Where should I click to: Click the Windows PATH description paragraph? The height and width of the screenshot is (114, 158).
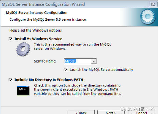click(78, 90)
